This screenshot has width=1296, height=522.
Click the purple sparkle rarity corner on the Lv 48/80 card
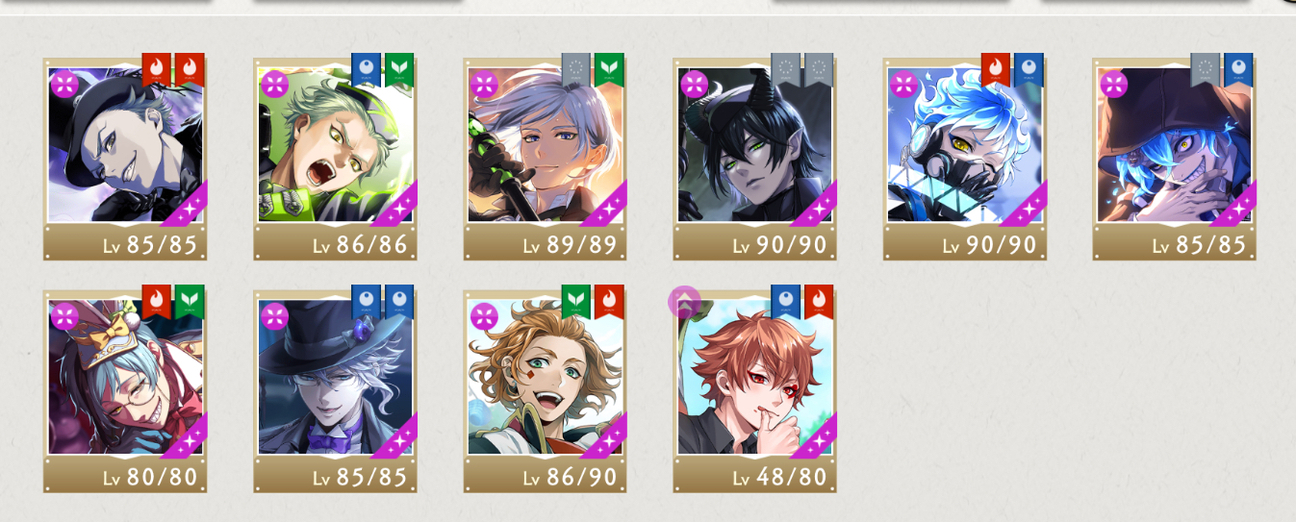click(814, 435)
